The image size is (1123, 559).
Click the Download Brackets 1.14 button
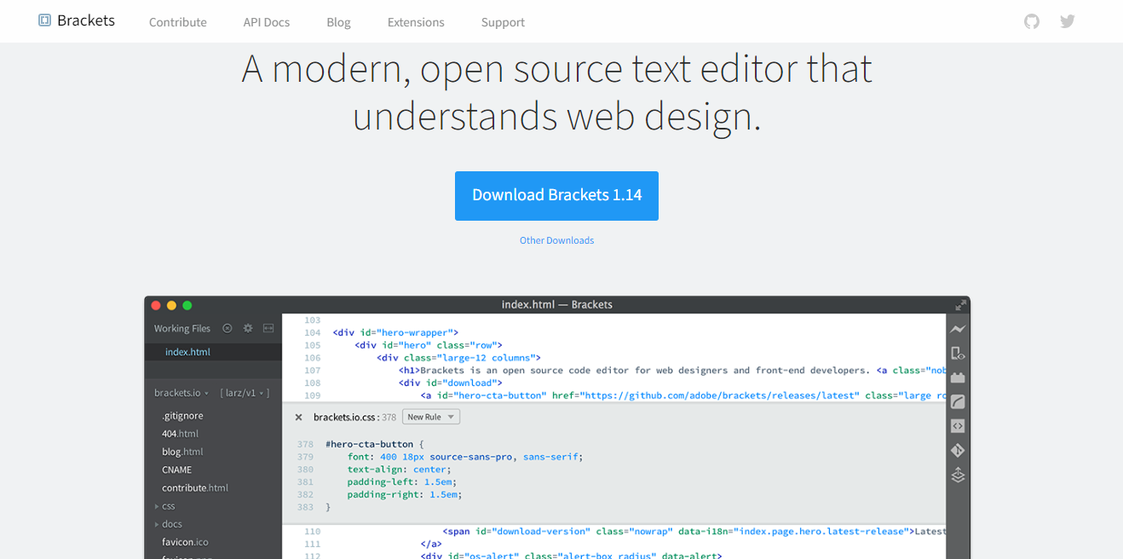pos(556,195)
